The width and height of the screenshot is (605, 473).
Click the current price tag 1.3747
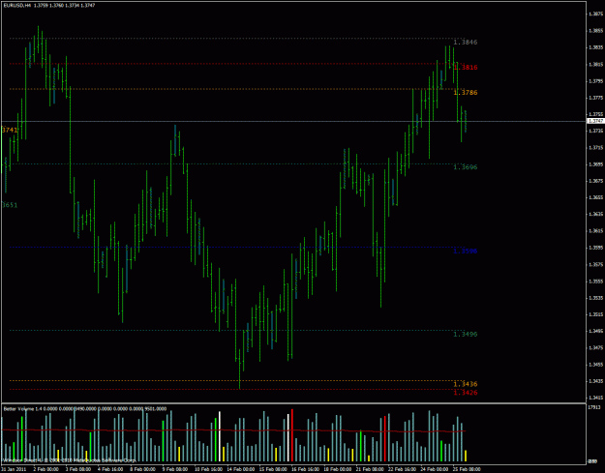click(595, 121)
